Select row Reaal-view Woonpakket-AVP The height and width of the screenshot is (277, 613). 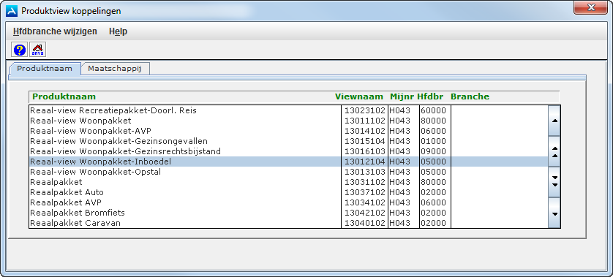(x=288, y=131)
